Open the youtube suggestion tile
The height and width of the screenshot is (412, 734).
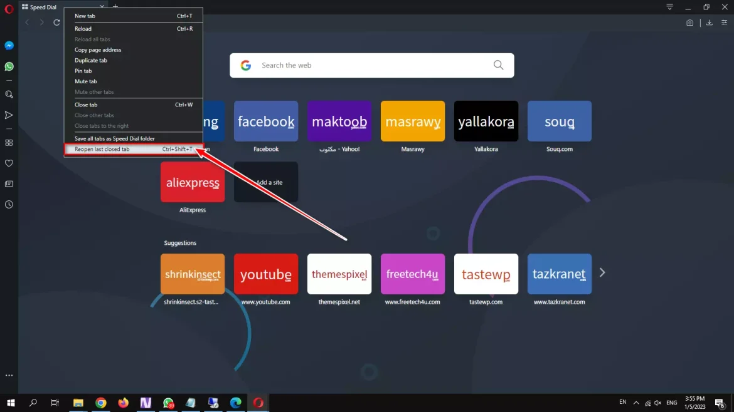point(266,274)
